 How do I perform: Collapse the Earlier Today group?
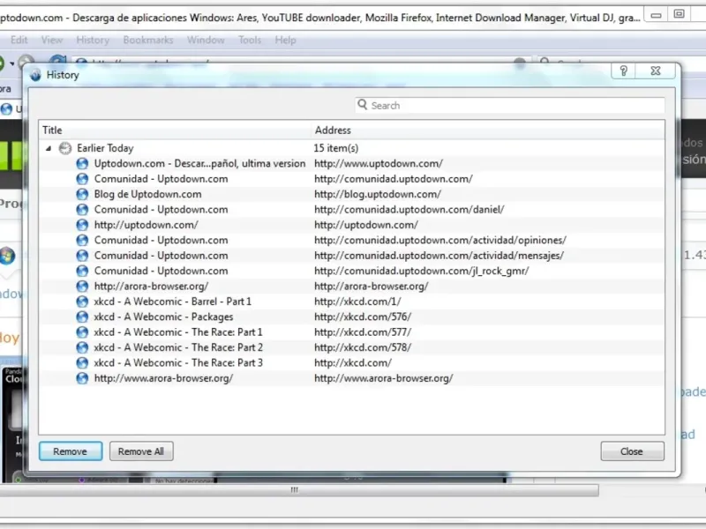tap(49, 148)
